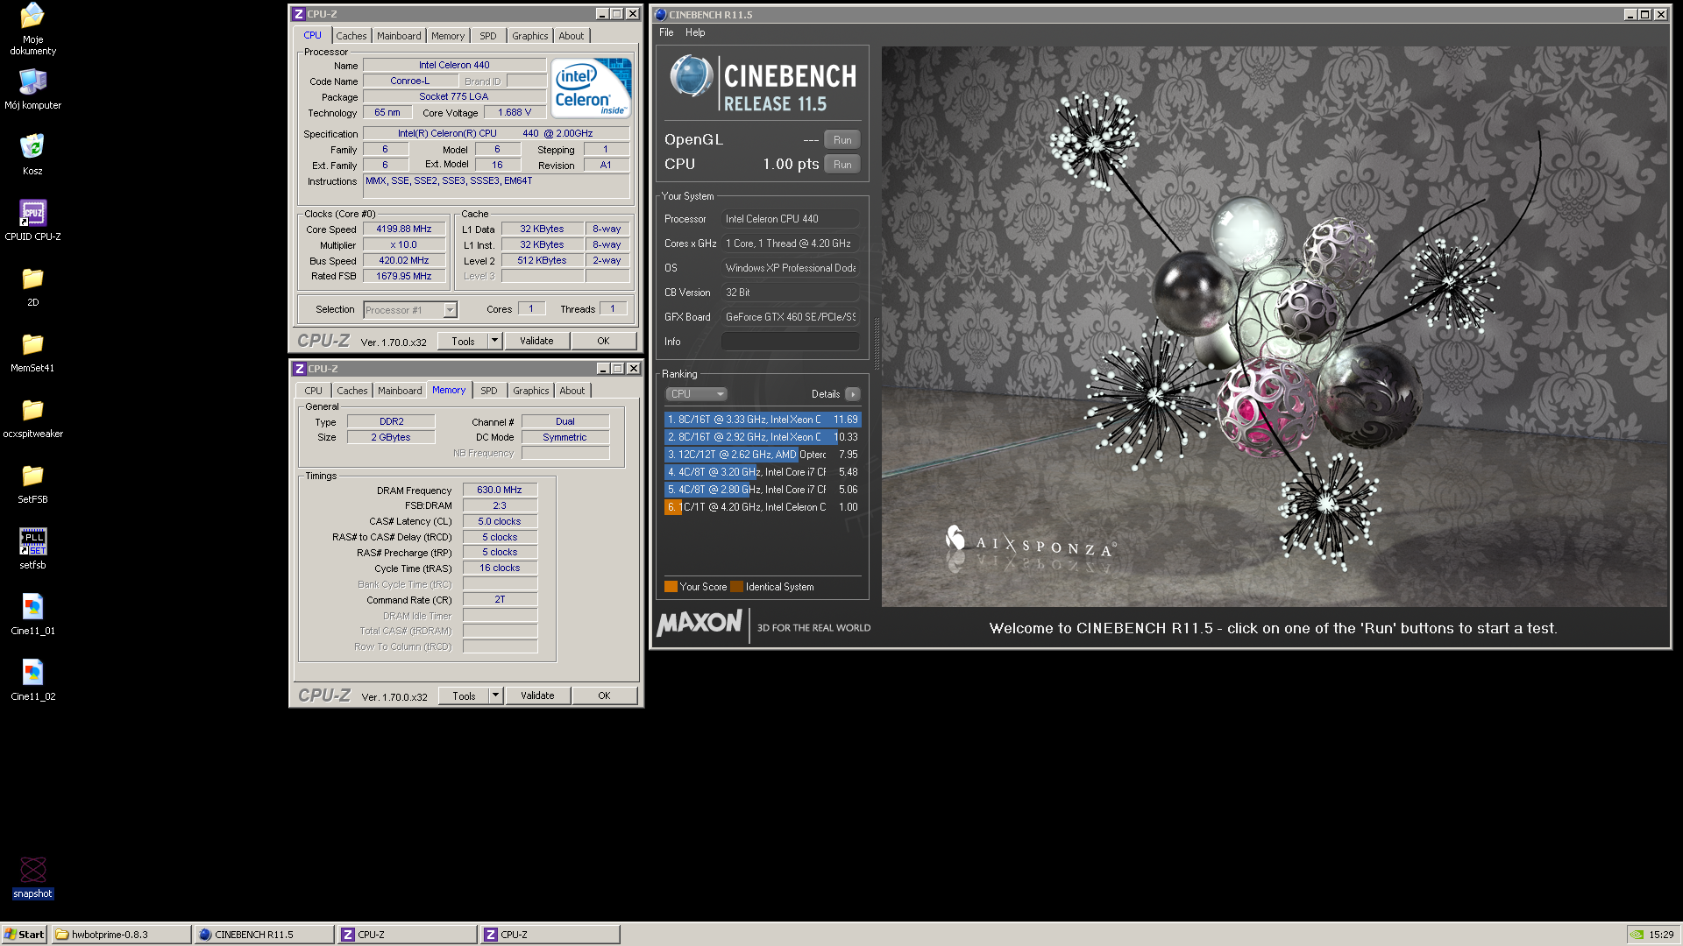The width and height of the screenshot is (1683, 946).
Task: Open the Caches tab in top CPU-Z window
Action: click(x=352, y=36)
